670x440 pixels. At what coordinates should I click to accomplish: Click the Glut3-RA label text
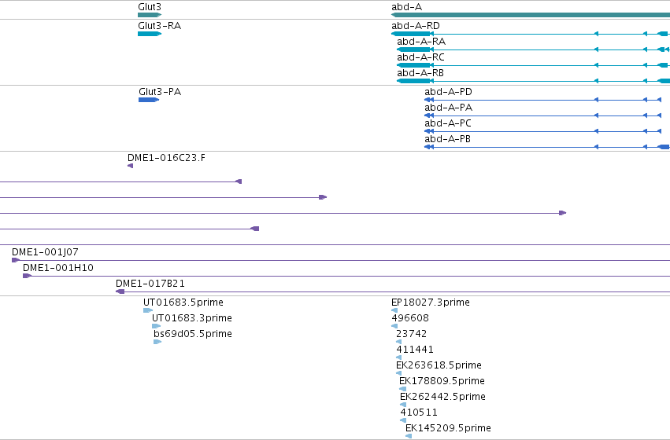coord(159,26)
